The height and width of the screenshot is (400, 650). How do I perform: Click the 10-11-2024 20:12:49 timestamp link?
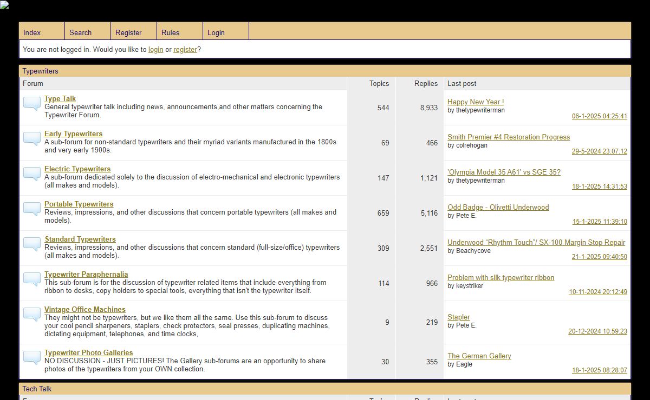(598, 292)
